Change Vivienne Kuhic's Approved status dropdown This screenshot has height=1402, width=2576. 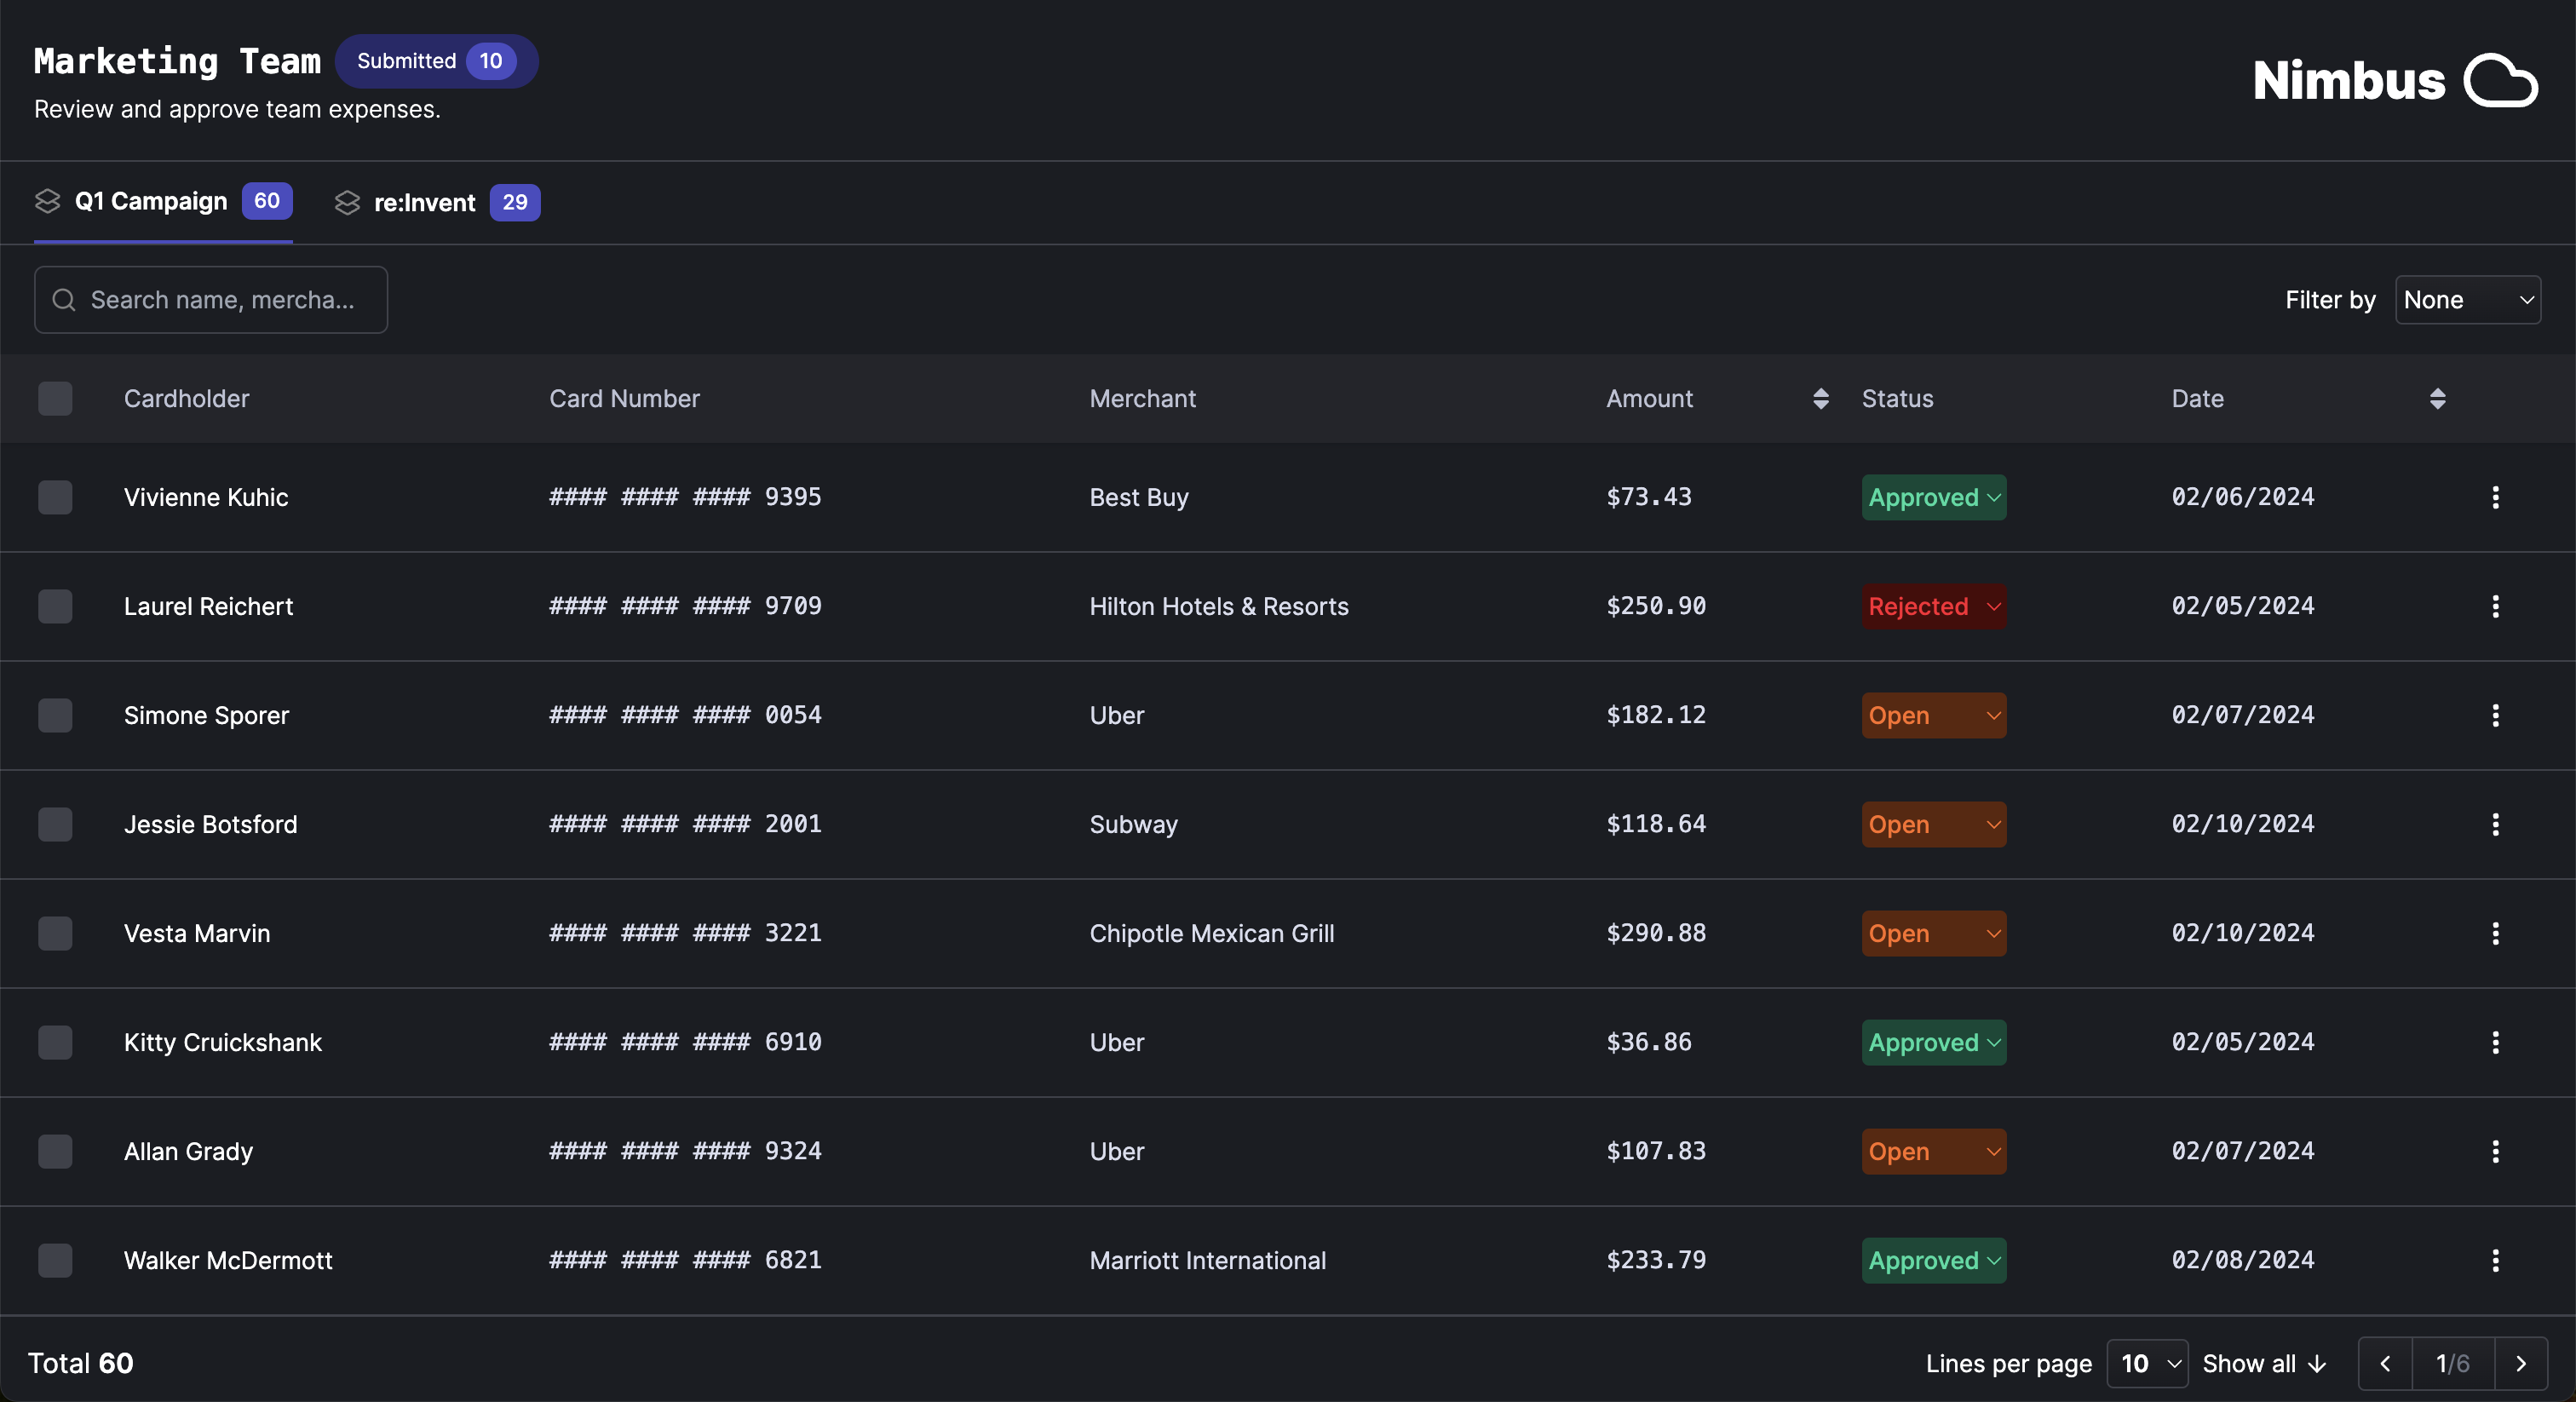coord(1933,497)
